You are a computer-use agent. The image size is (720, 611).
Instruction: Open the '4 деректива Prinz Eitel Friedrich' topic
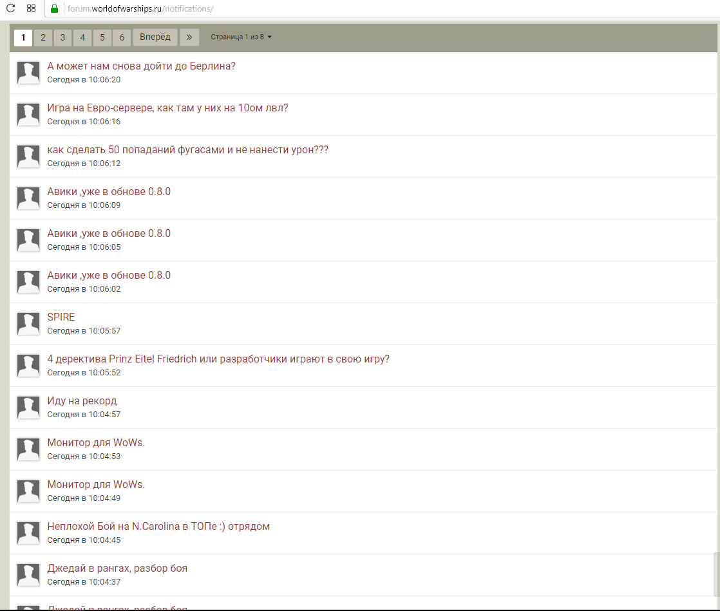(218, 359)
